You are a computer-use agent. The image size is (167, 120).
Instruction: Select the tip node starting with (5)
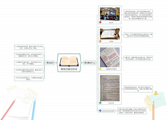pyautogui.click(x=29, y=78)
